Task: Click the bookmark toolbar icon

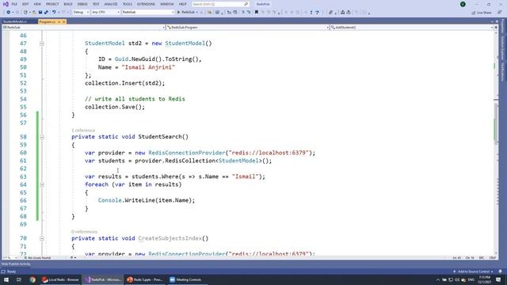Action: (257, 13)
